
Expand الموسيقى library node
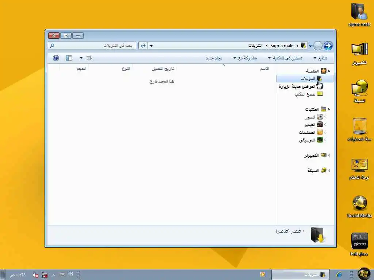pyautogui.click(x=325, y=140)
